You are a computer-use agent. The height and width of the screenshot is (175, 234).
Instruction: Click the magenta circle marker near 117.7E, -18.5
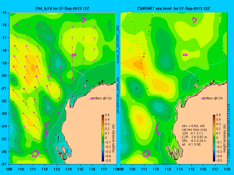[x=224, y=57]
